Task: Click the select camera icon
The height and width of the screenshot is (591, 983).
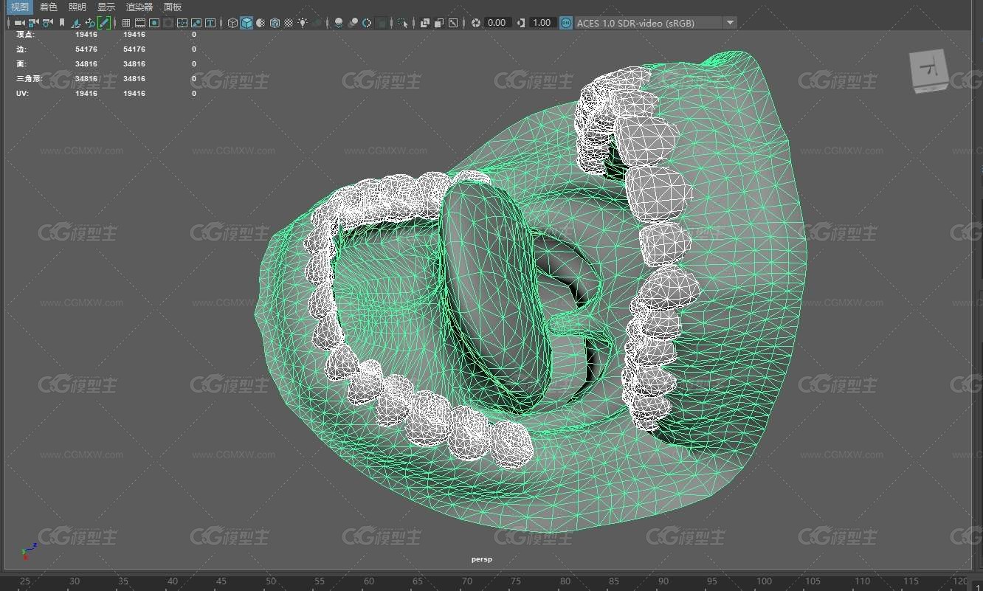Action: pyautogui.click(x=19, y=23)
